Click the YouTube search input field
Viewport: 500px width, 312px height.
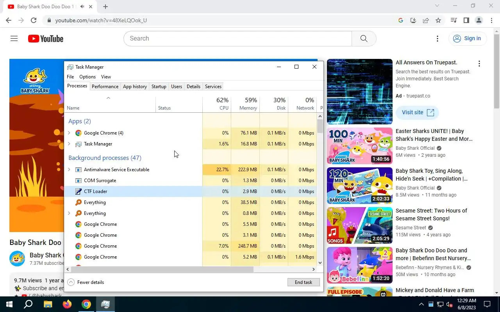(x=237, y=39)
